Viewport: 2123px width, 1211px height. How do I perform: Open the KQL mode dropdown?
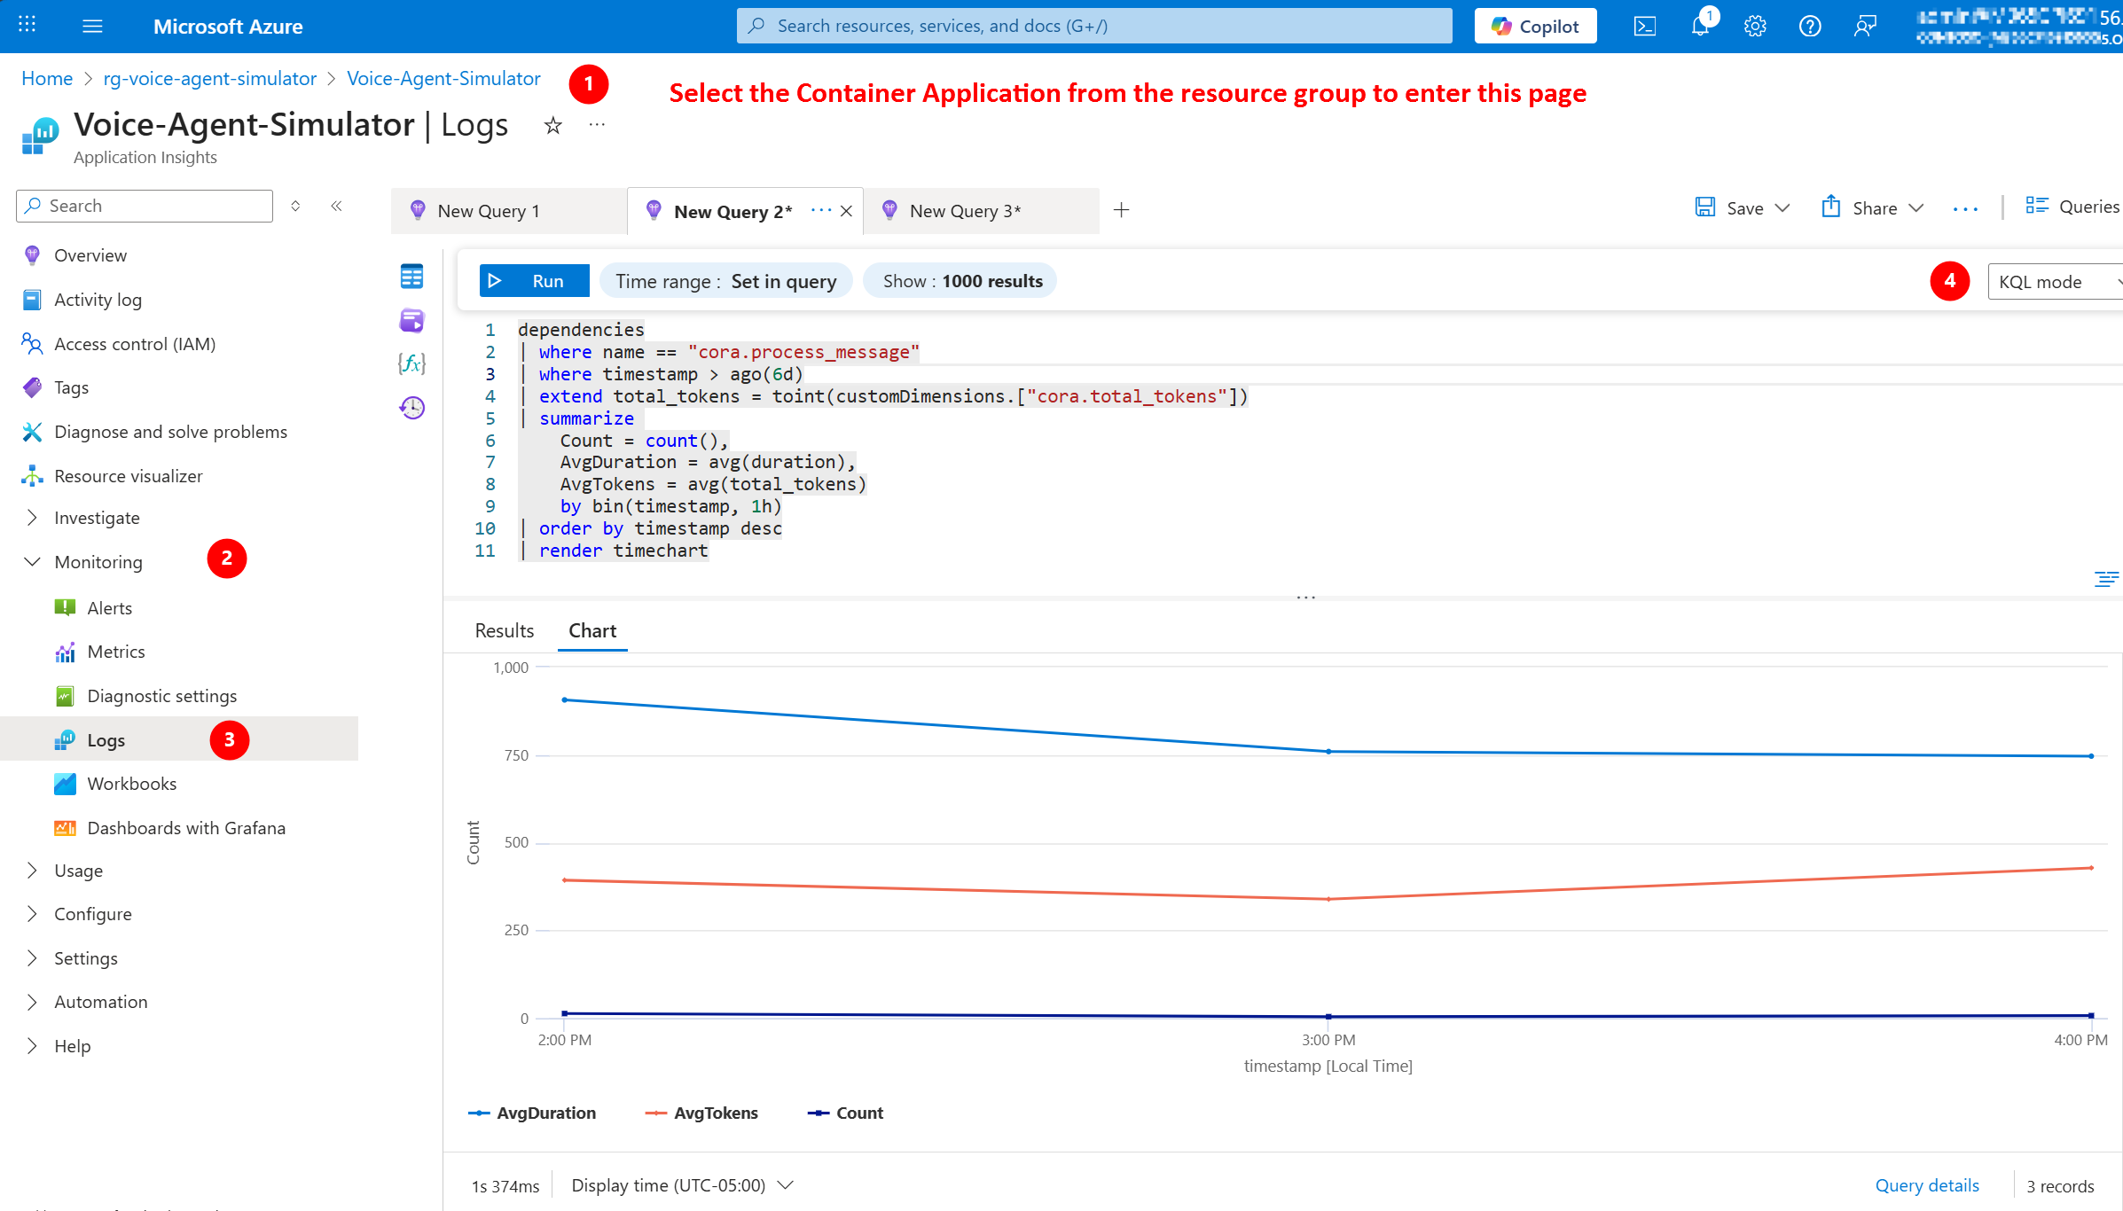tap(2054, 281)
